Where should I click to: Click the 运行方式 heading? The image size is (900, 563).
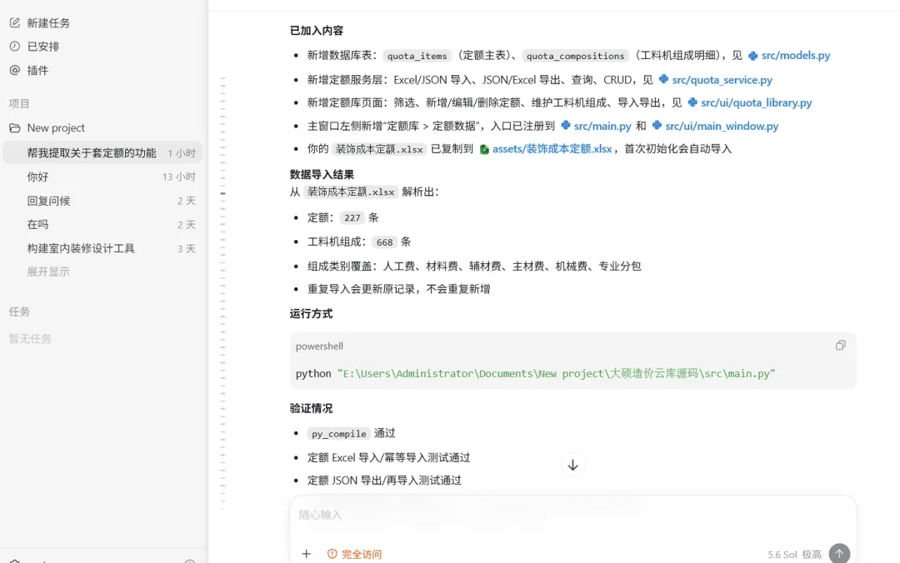point(311,314)
